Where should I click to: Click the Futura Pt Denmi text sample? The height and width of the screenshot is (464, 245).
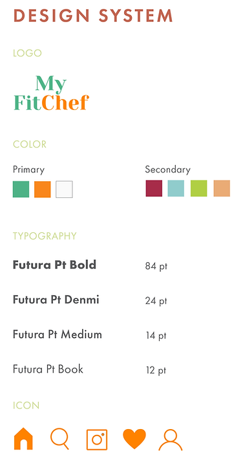[56, 300]
